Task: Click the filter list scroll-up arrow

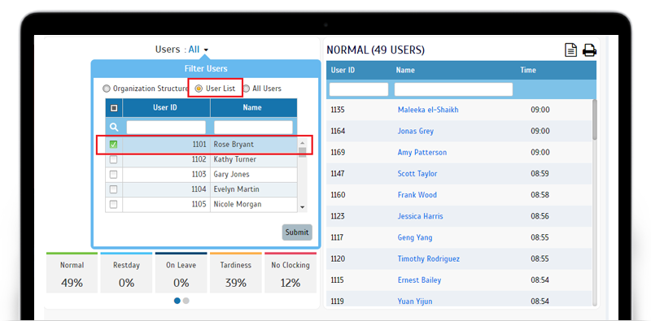Action: (x=302, y=144)
